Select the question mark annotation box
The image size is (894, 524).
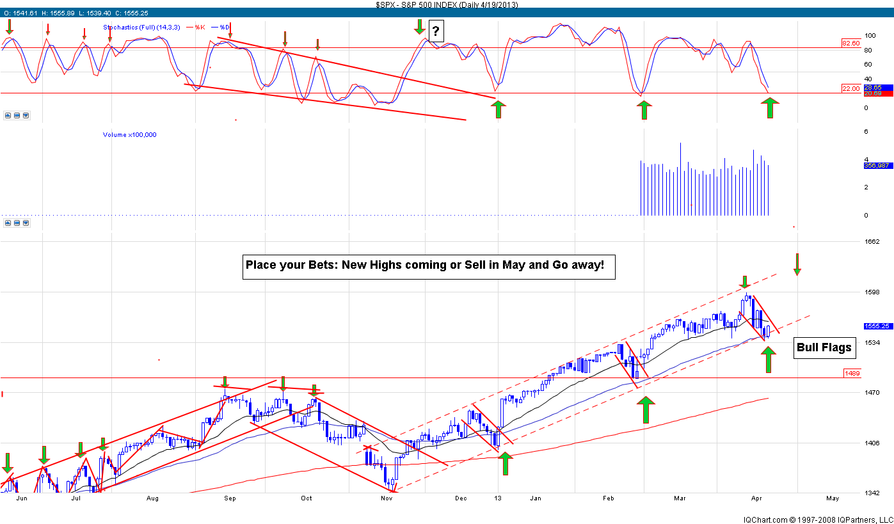[x=436, y=31]
